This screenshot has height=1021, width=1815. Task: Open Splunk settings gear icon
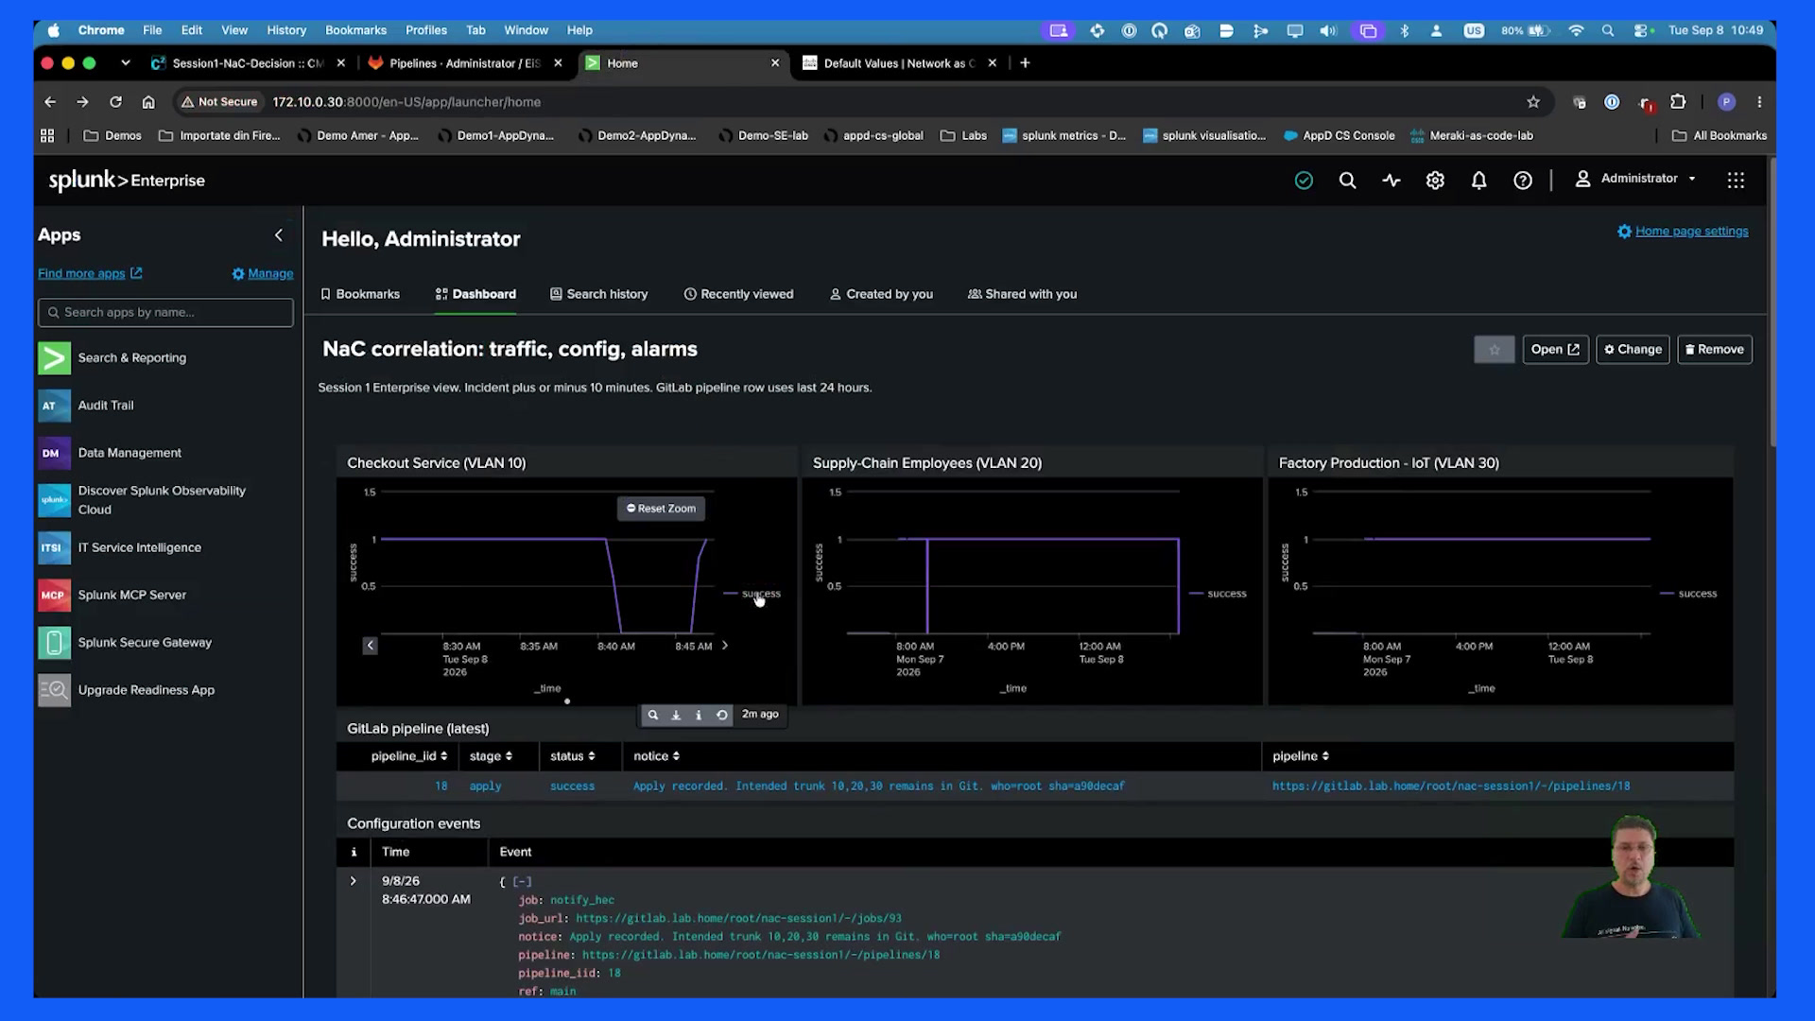(1435, 180)
